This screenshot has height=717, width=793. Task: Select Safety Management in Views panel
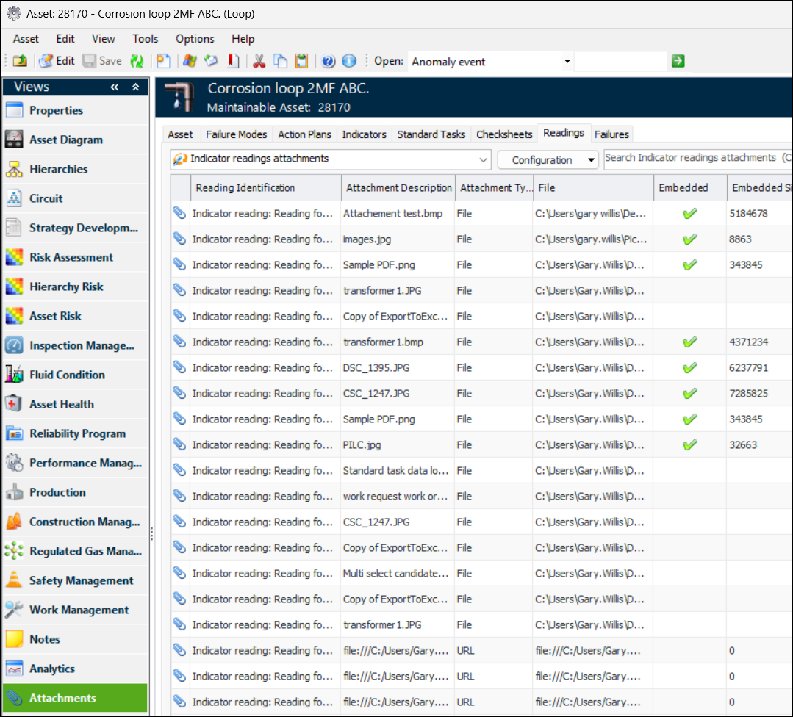click(x=81, y=580)
